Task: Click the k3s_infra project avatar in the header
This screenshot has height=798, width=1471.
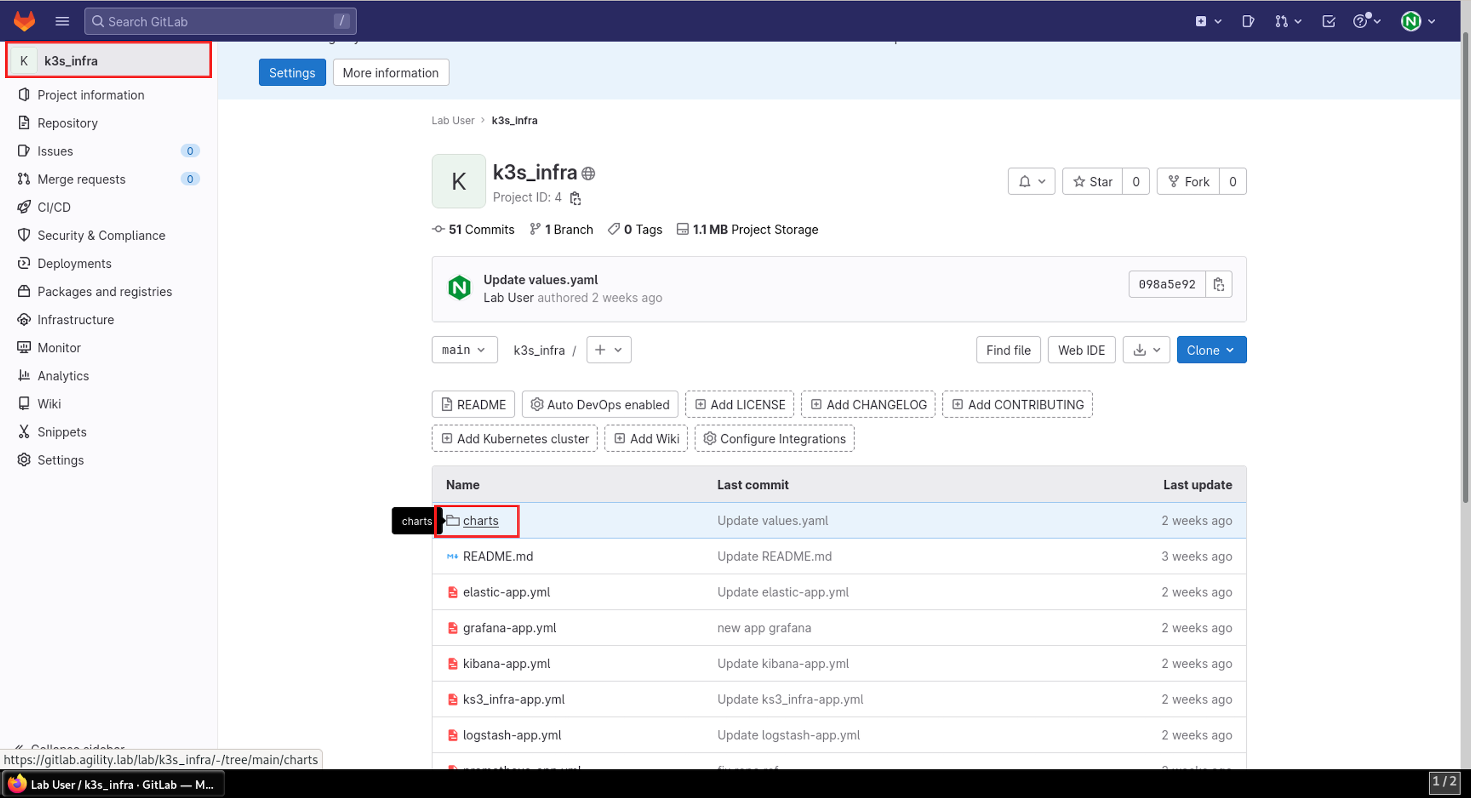Action: click(x=459, y=181)
